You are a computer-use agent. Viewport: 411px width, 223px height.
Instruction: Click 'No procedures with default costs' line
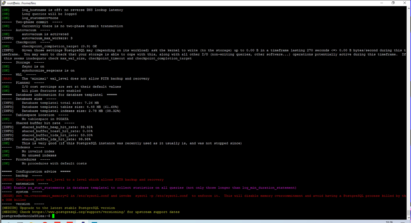(54, 163)
